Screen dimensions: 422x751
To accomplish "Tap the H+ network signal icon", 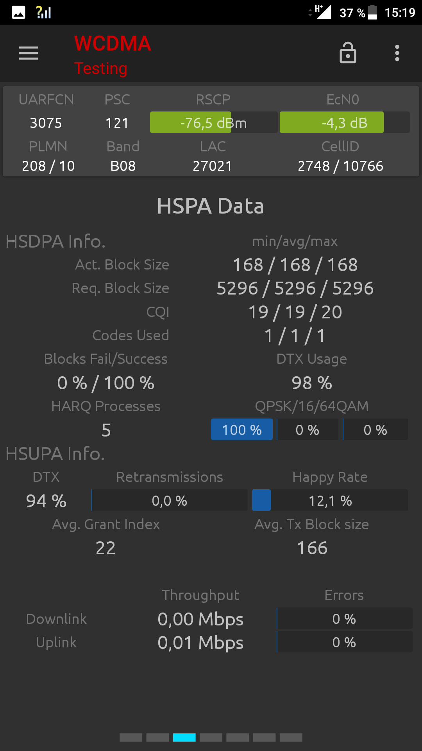I will 323,12.
